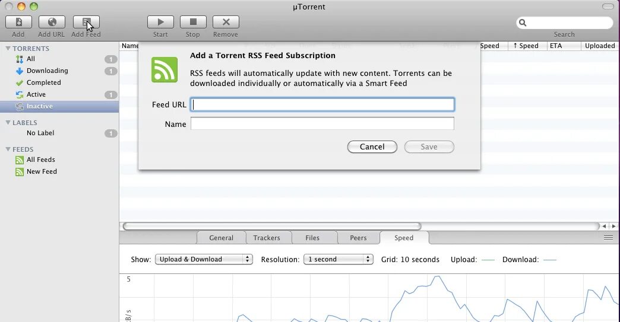
Task: Select the Active torrents icon
Action: click(20, 95)
